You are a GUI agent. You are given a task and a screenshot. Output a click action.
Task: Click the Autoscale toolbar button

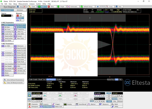pyautogui.click(x=73, y=7)
